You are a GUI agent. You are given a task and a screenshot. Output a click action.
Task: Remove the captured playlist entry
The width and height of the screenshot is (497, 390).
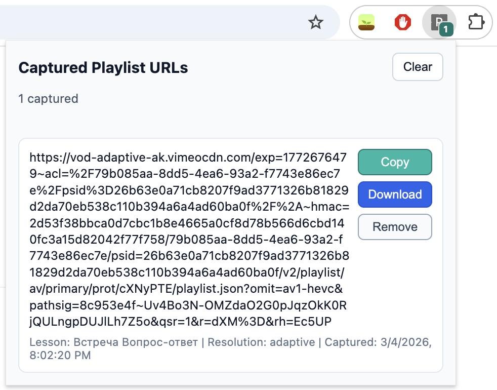click(395, 227)
